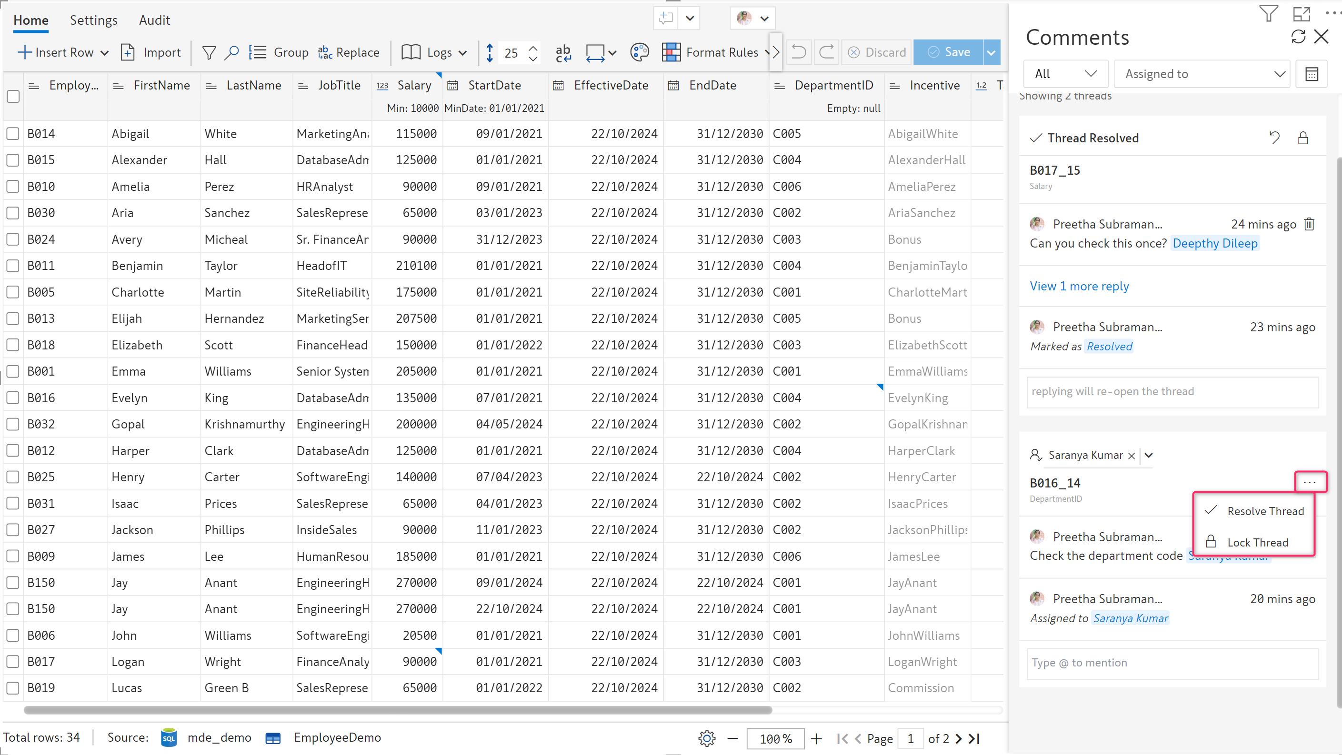Refresh the Comments panel
The image size is (1342, 755).
(x=1298, y=37)
